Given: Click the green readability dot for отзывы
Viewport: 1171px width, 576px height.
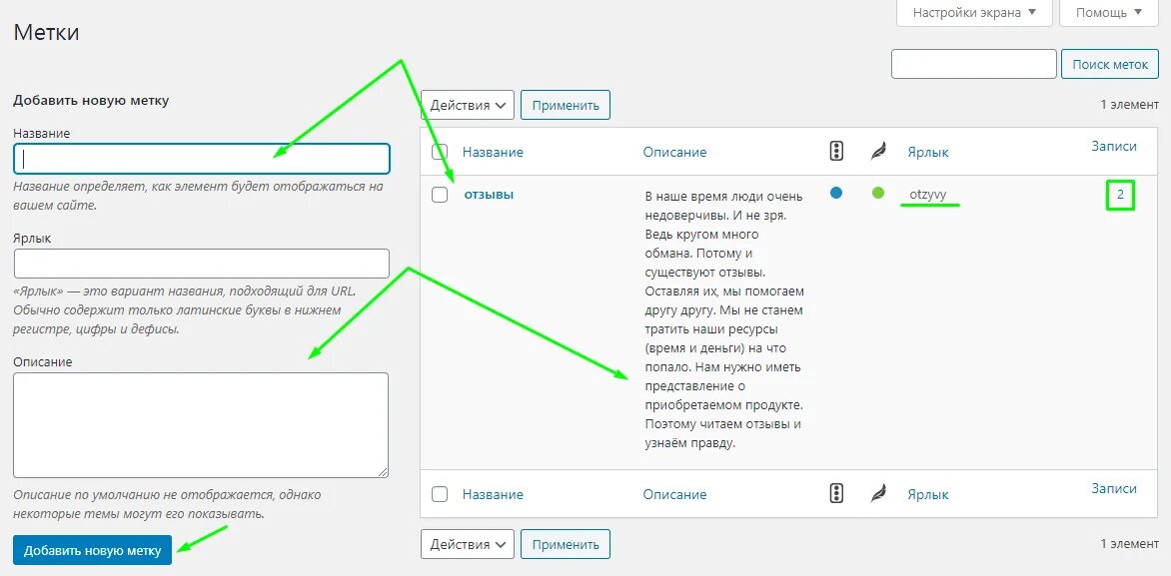Looking at the screenshot, I should click(878, 194).
